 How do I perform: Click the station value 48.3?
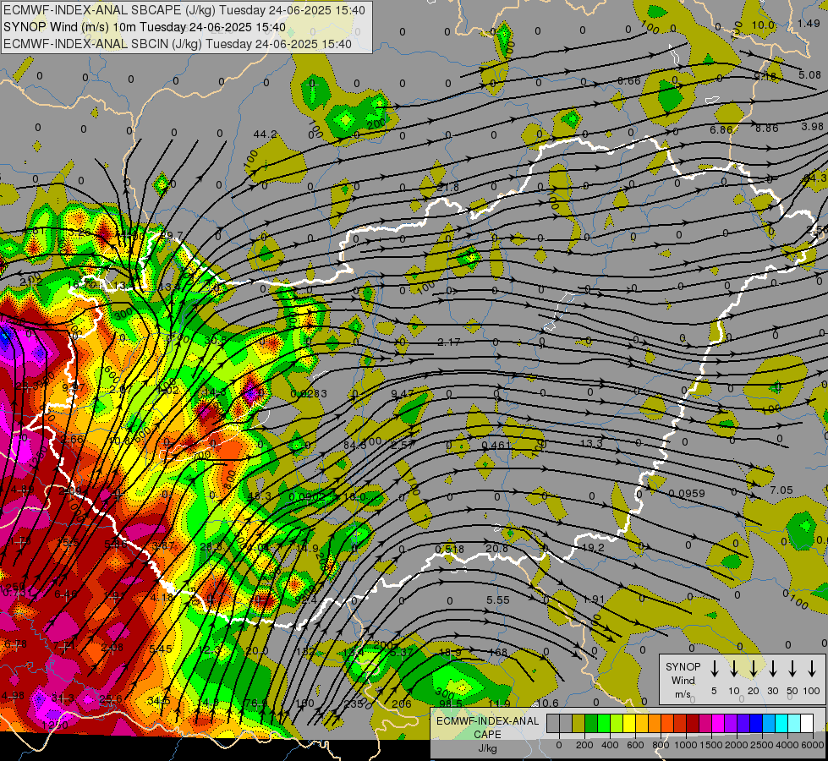coord(260,495)
